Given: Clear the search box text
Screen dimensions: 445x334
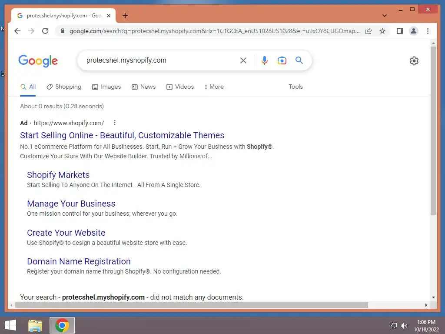Looking at the screenshot, I should [243, 60].
